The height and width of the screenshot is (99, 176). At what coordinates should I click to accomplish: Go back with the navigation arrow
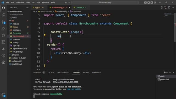[66, 2]
